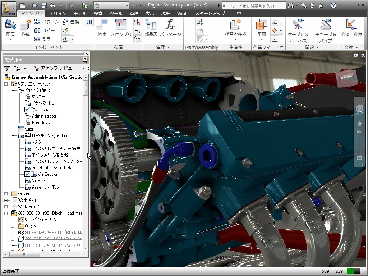The image size is (368, 276).
Task: Open the スタートアップ ribbon tab
Action: [210, 14]
